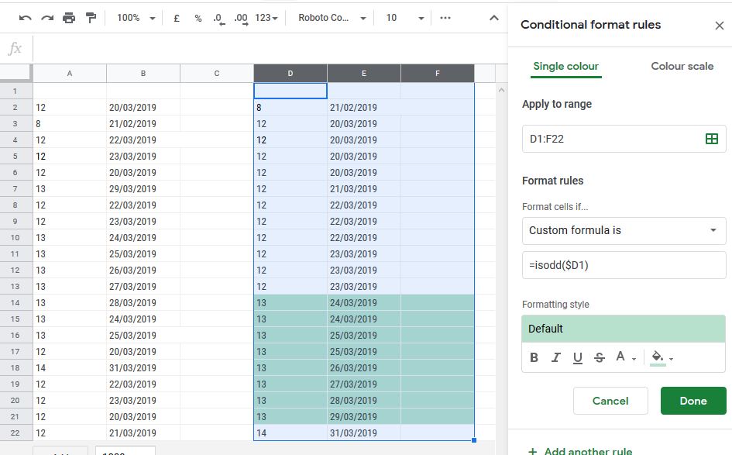Viewport: 732px width, 455px height.
Task: Format selection as percent
Action: (x=197, y=17)
